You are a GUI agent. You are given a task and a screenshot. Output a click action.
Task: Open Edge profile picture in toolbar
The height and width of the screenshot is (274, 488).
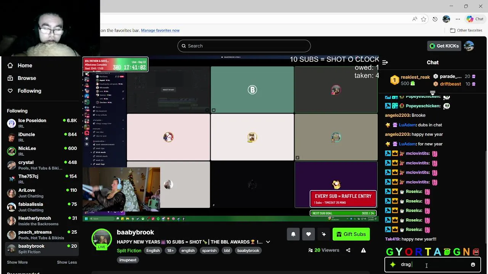(446, 19)
